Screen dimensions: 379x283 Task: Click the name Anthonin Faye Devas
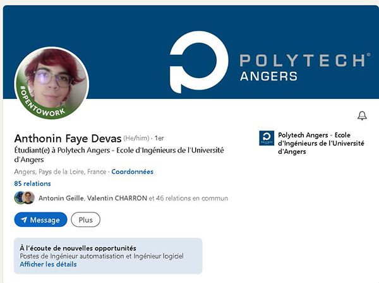point(68,139)
